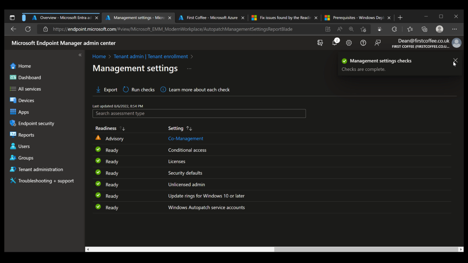468x263 pixels.
Task: Collapse the navigation sidebar with the chevron
Action: pos(80,55)
